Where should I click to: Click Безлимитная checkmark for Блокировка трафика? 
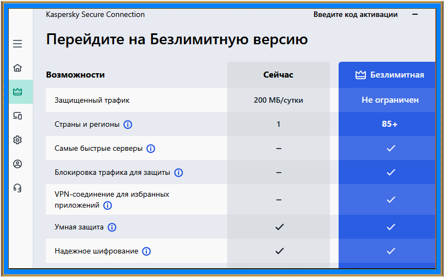(x=391, y=172)
